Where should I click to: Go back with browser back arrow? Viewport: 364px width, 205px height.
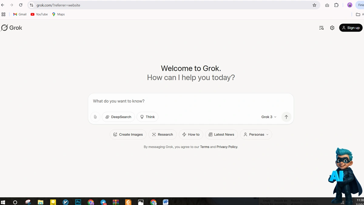[x=3, y=5]
